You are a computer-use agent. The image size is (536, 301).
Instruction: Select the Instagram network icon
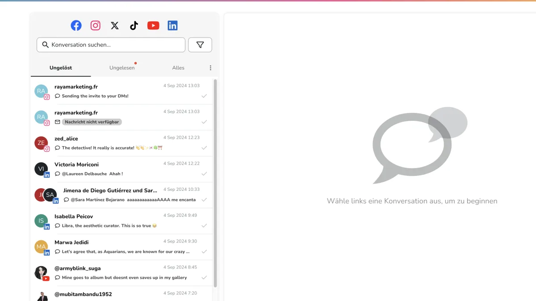96,25
